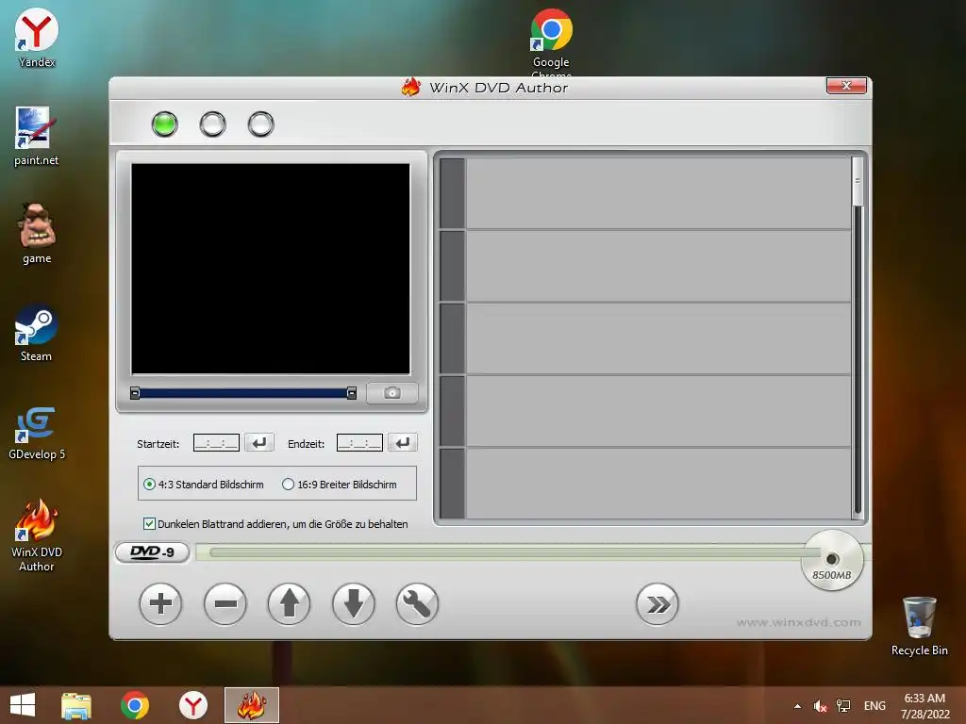Select 16:9 Breiter Bildschirm option
The width and height of the screenshot is (966, 724).
340,485
